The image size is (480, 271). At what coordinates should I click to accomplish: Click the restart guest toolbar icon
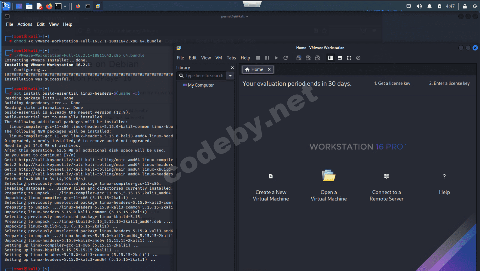(x=286, y=58)
